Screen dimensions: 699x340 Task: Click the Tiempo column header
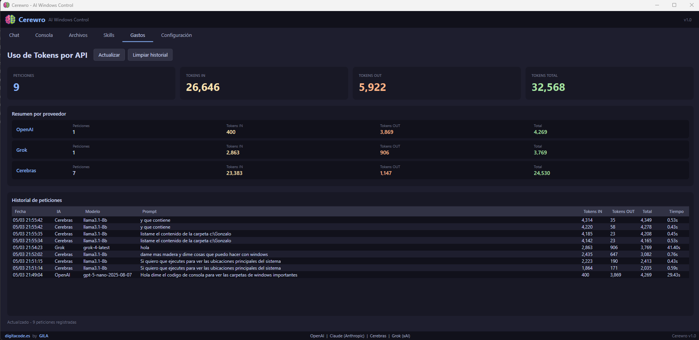coord(676,211)
